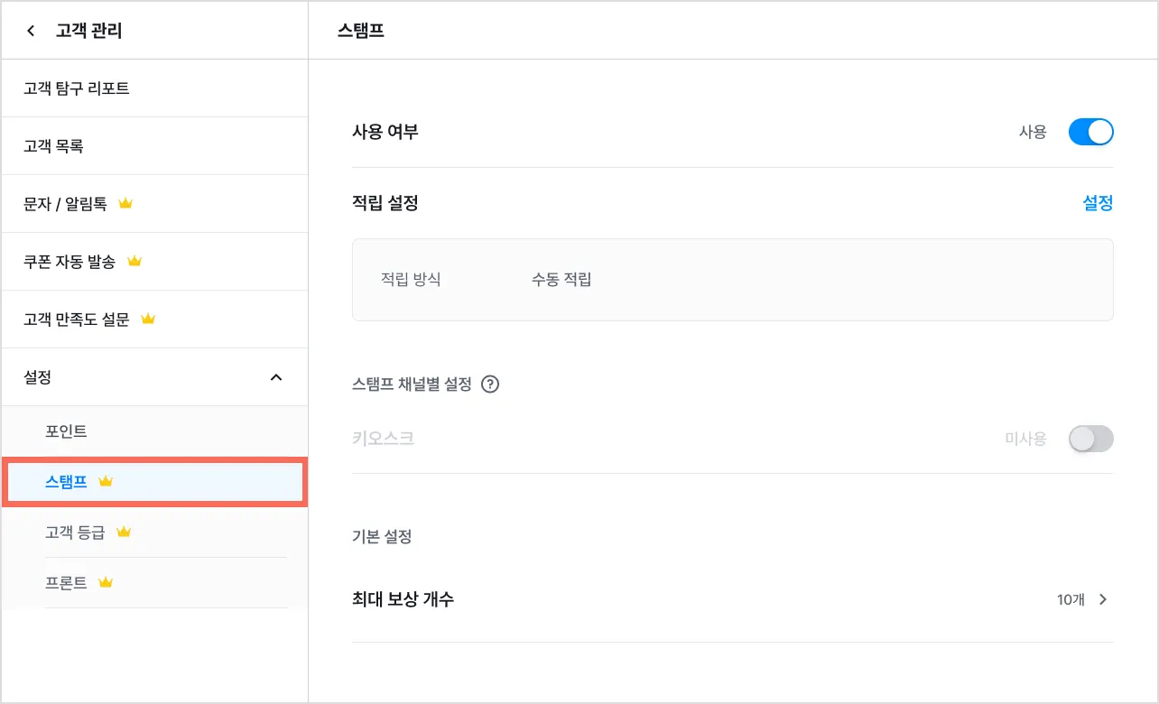Select the 스탬프 settings item
This screenshot has width=1159, height=704.
tap(66, 482)
